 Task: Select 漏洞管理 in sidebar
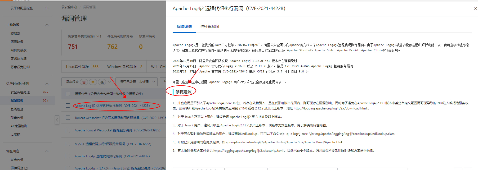coord(17,101)
